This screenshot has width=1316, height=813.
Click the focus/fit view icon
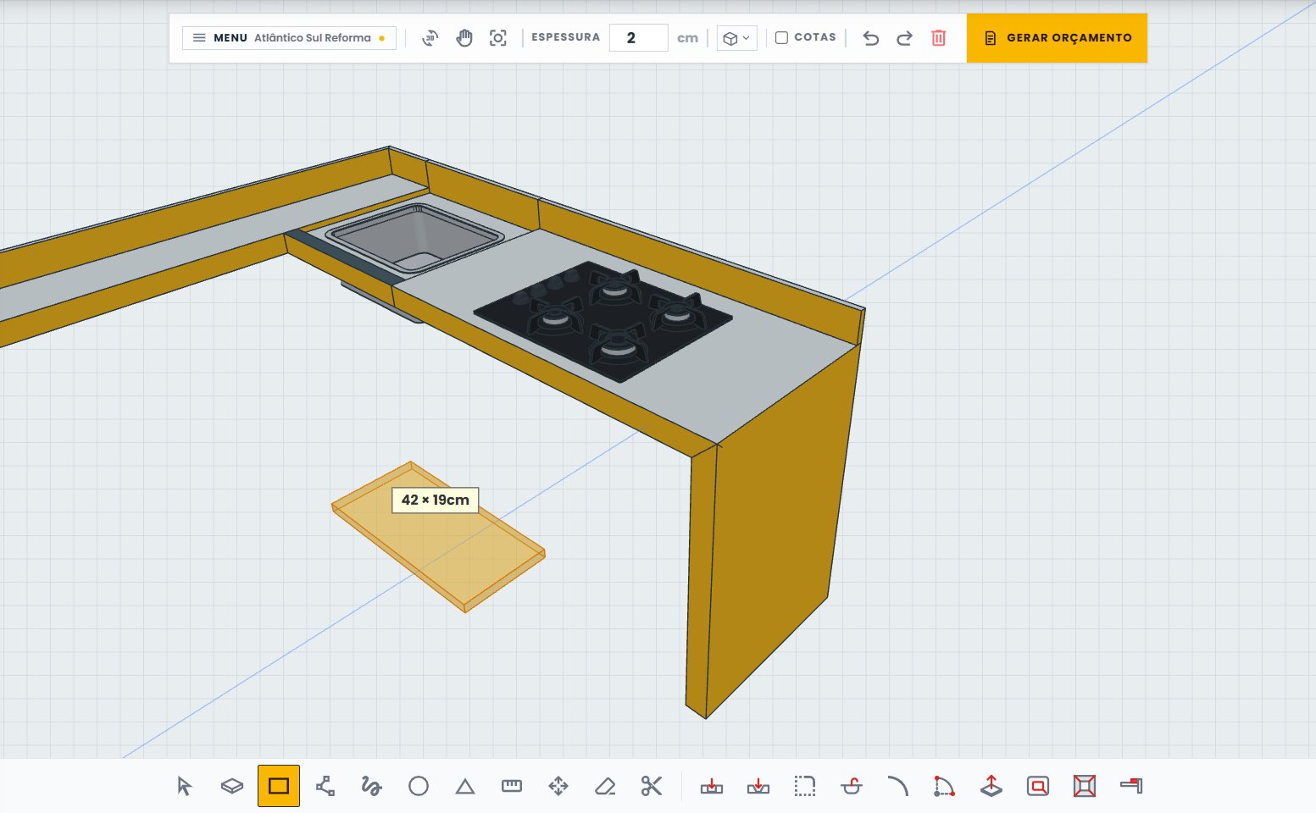pos(498,38)
